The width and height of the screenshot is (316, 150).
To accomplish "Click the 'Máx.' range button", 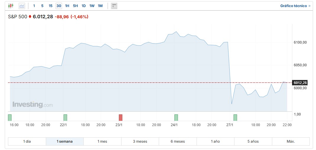I will (291, 141).
